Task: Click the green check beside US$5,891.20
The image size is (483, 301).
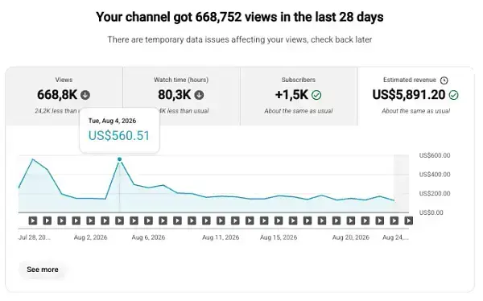Action: tap(453, 95)
